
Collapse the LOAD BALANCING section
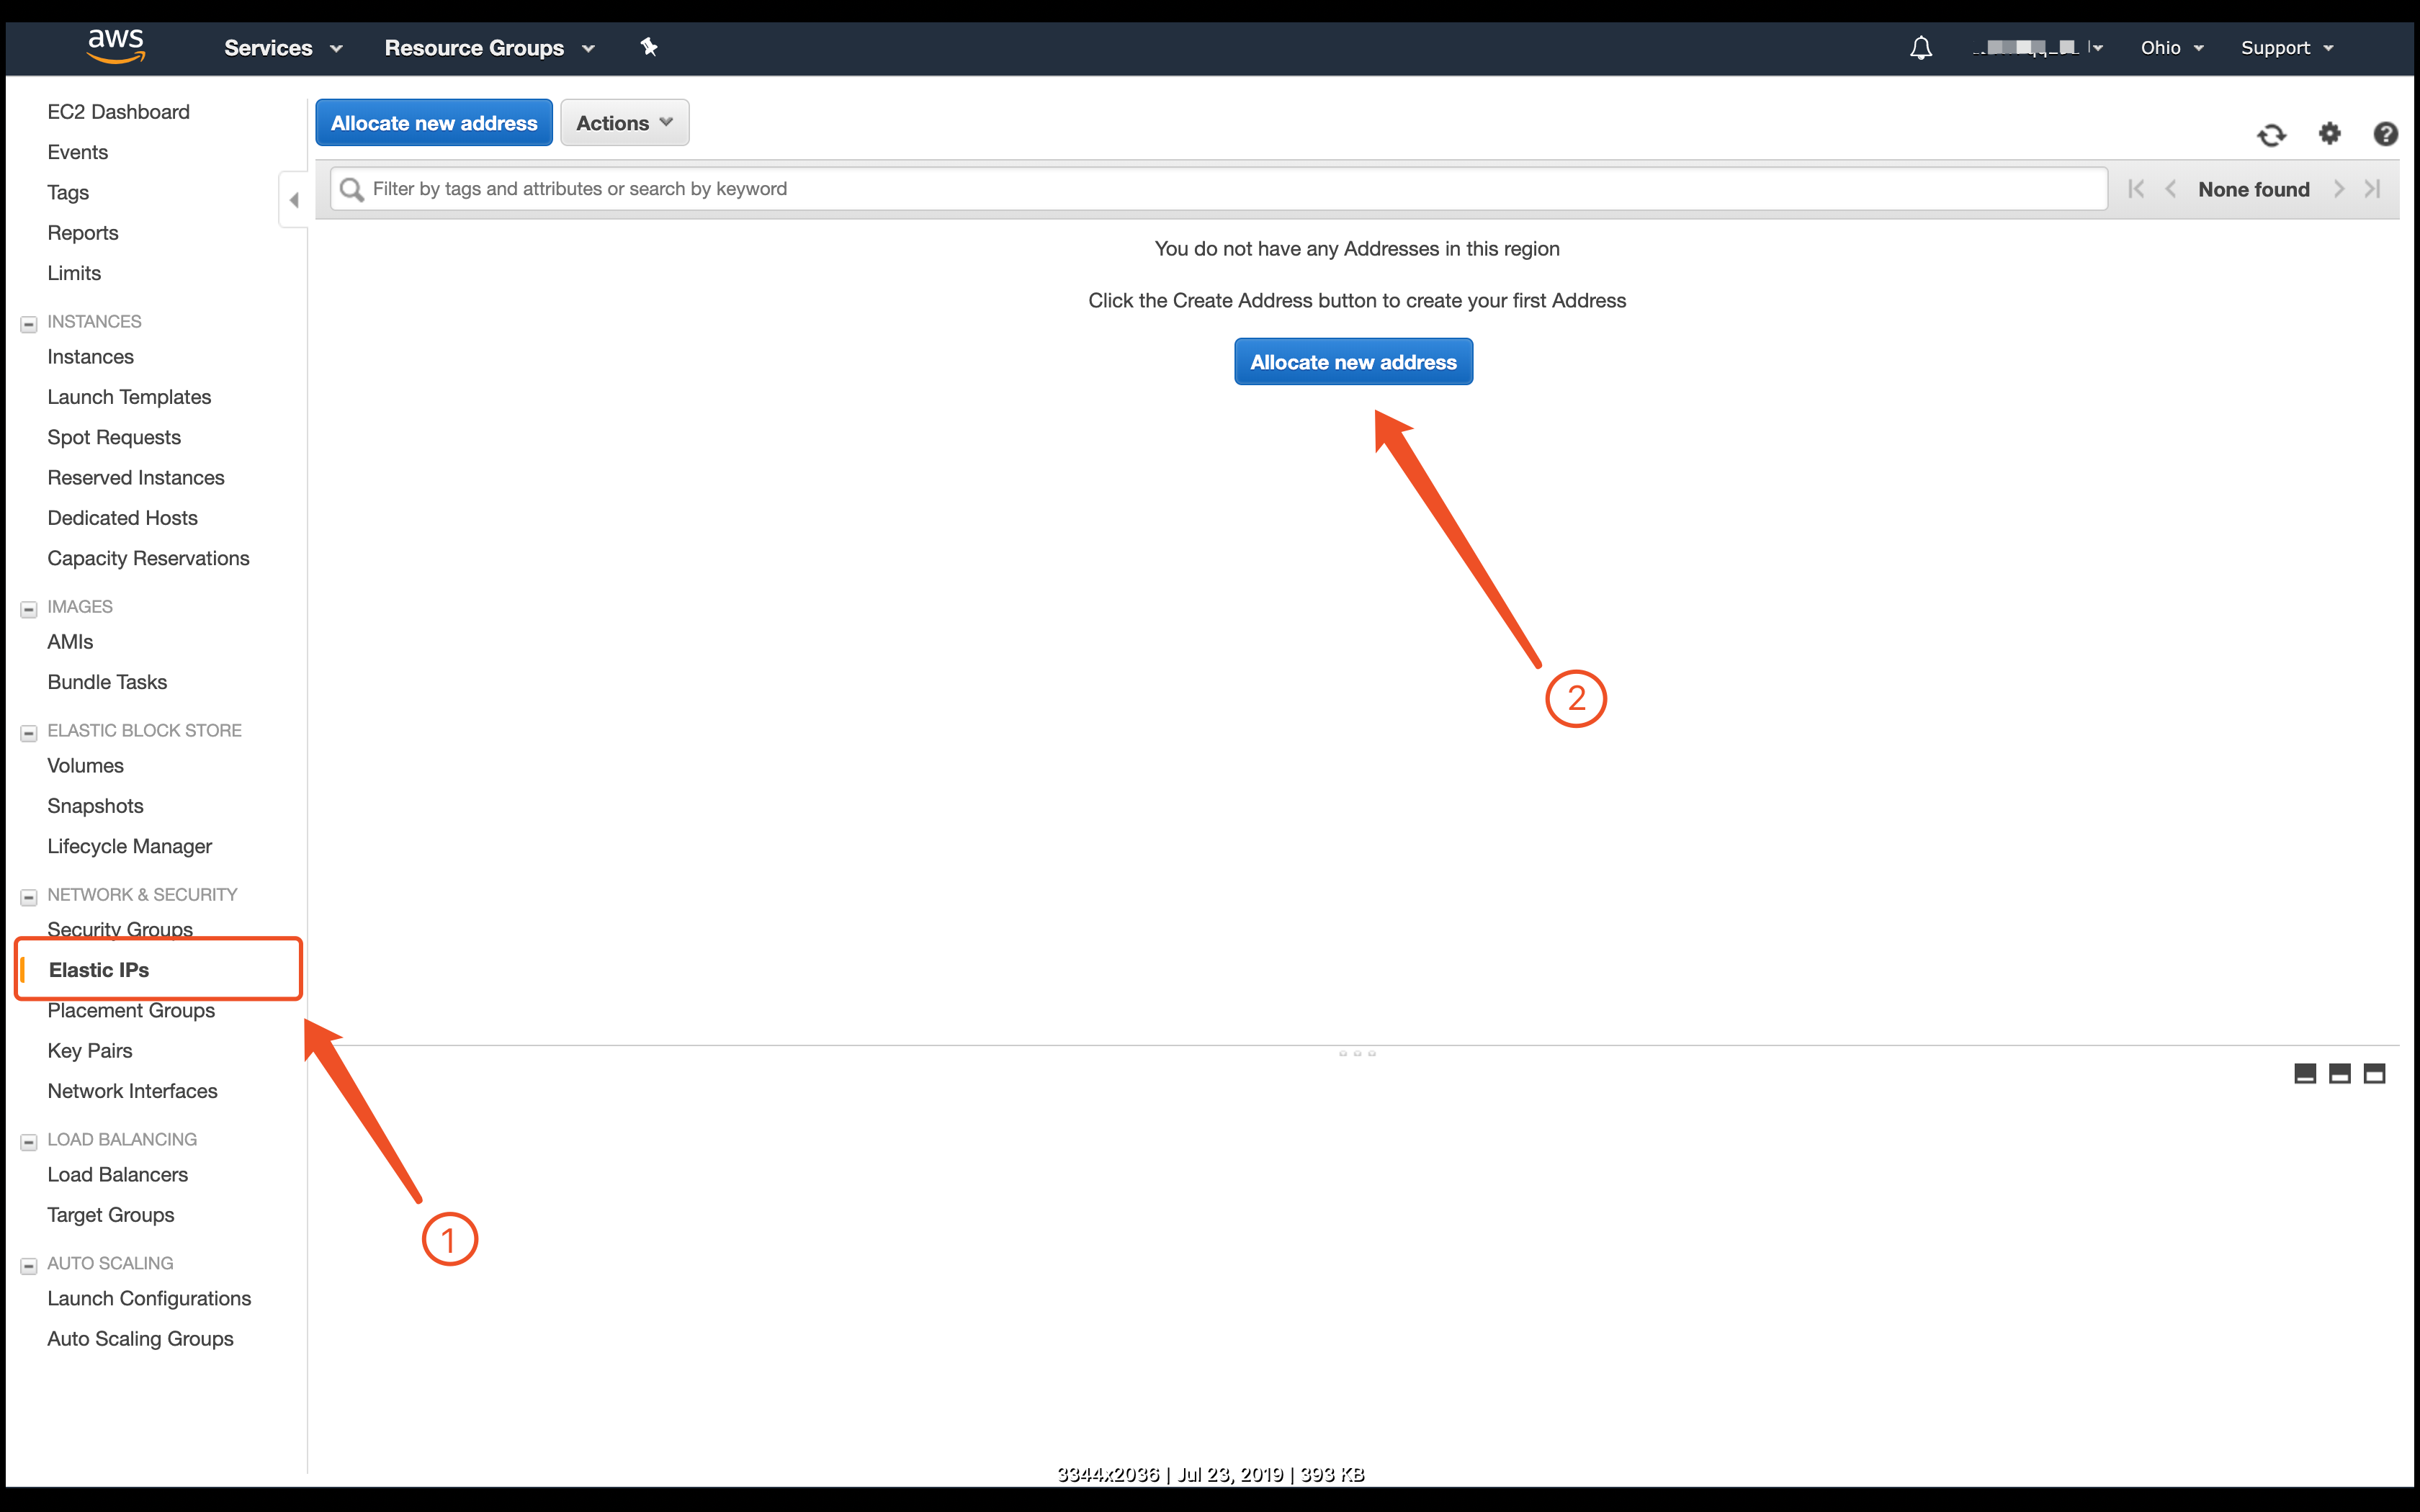[x=28, y=1139]
